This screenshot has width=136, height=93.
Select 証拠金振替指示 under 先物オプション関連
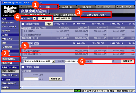(x=10, y=71)
